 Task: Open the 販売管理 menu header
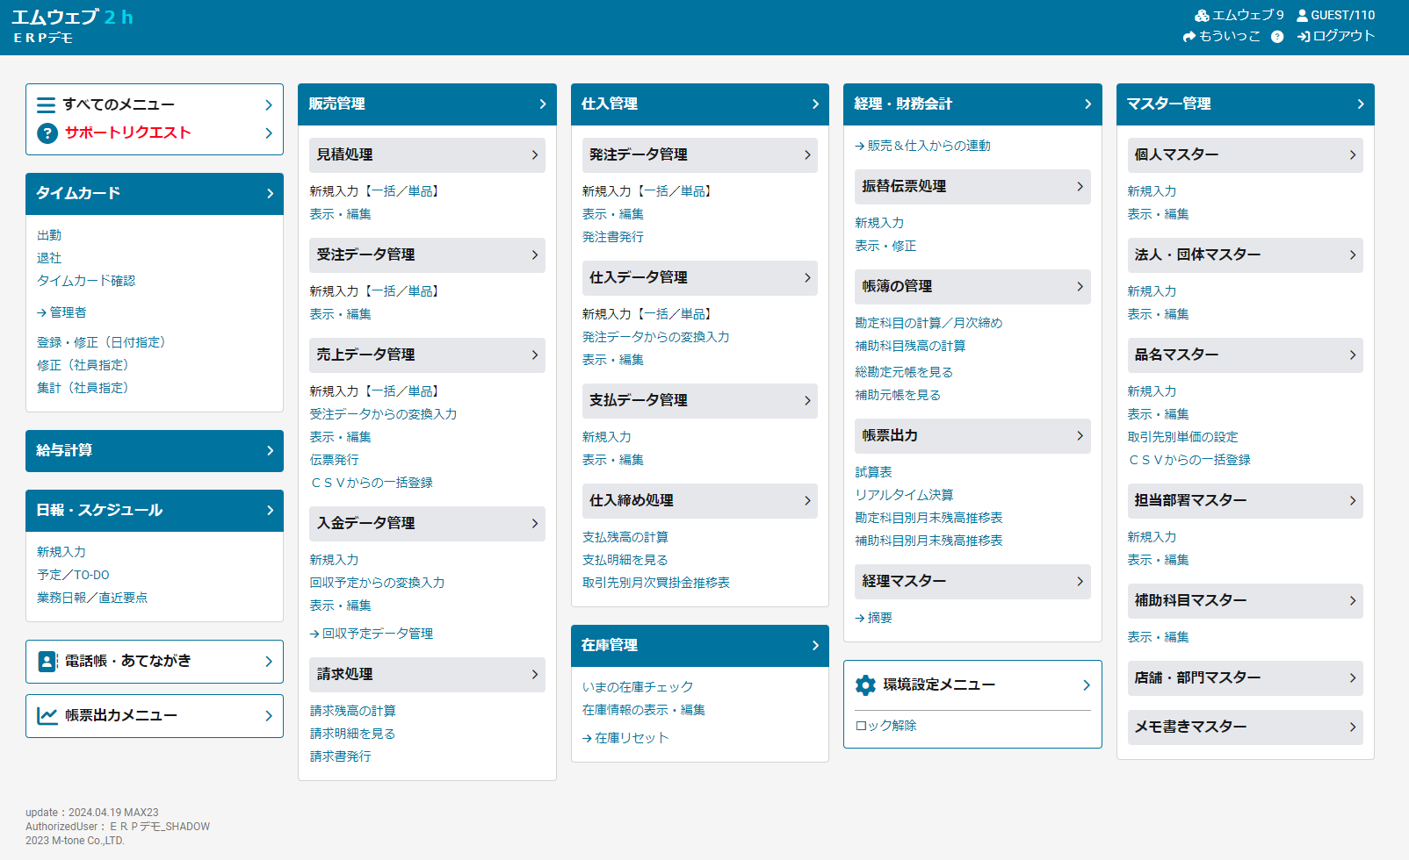click(427, 104)
